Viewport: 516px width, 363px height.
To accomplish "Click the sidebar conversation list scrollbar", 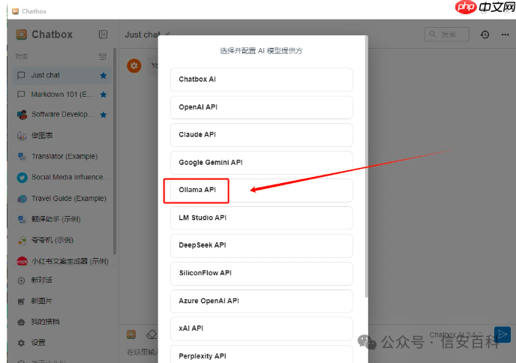I will (x=115, y=151).
